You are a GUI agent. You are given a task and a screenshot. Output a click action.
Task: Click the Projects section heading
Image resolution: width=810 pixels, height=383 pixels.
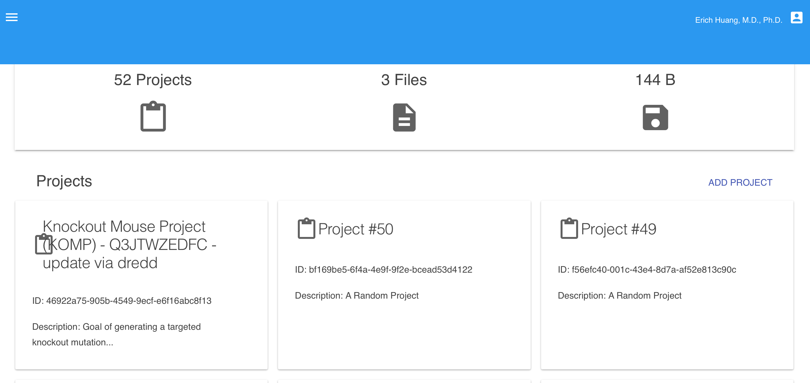pyautogui.click(x=64, y=181)
